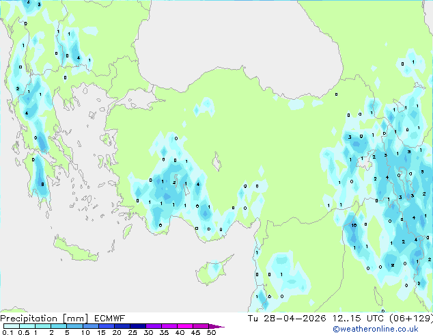Click the legend label '45'

click(195, 332)
